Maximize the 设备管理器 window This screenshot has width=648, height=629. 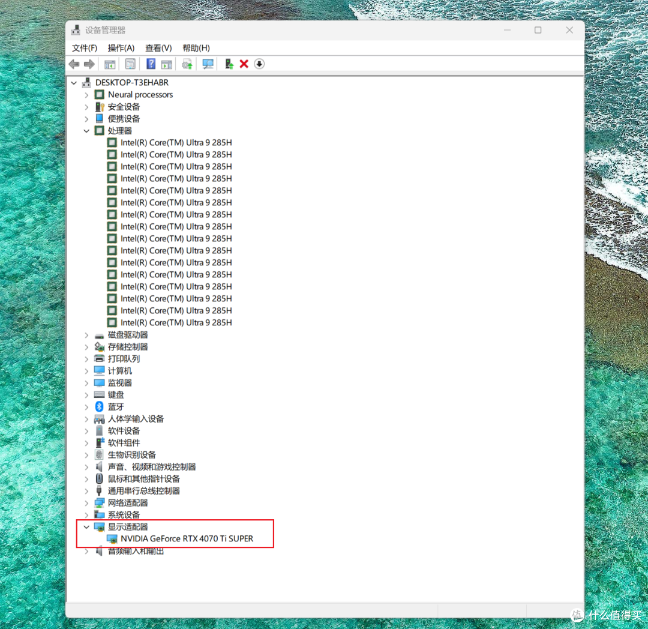538,30
